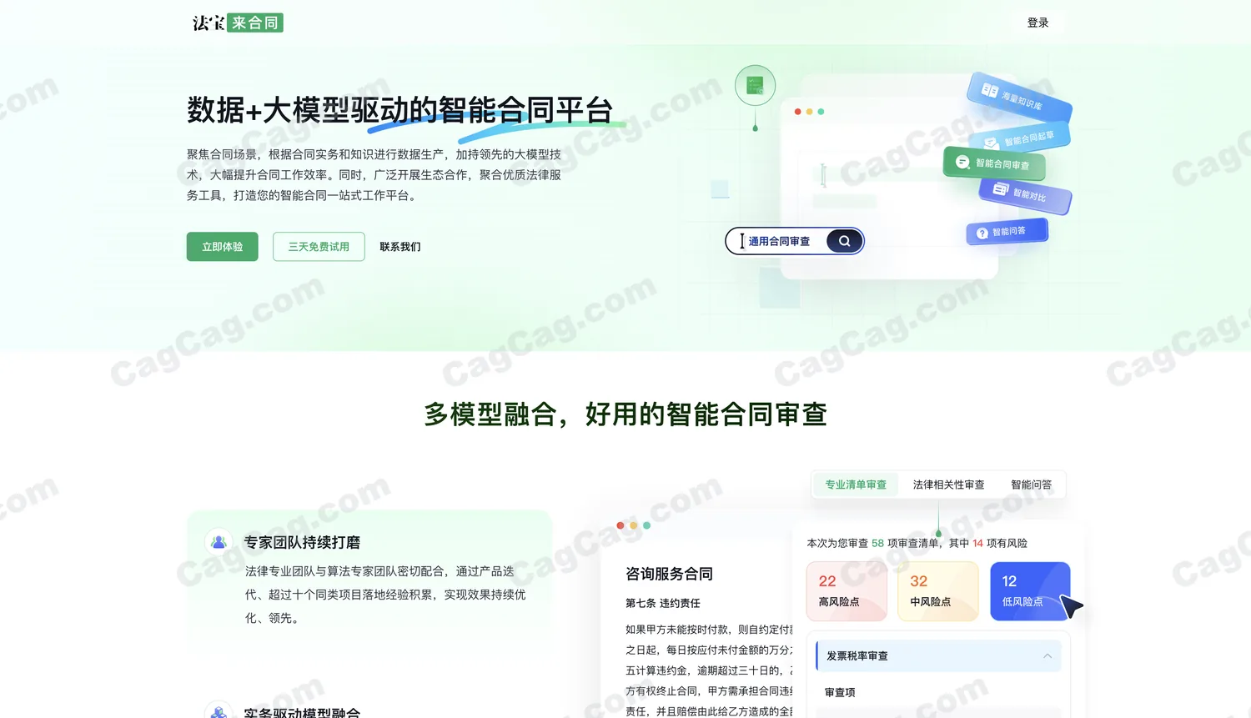Select the 22 高风险点 card
The image size is (1251, 718).
[x=847, y=591]
